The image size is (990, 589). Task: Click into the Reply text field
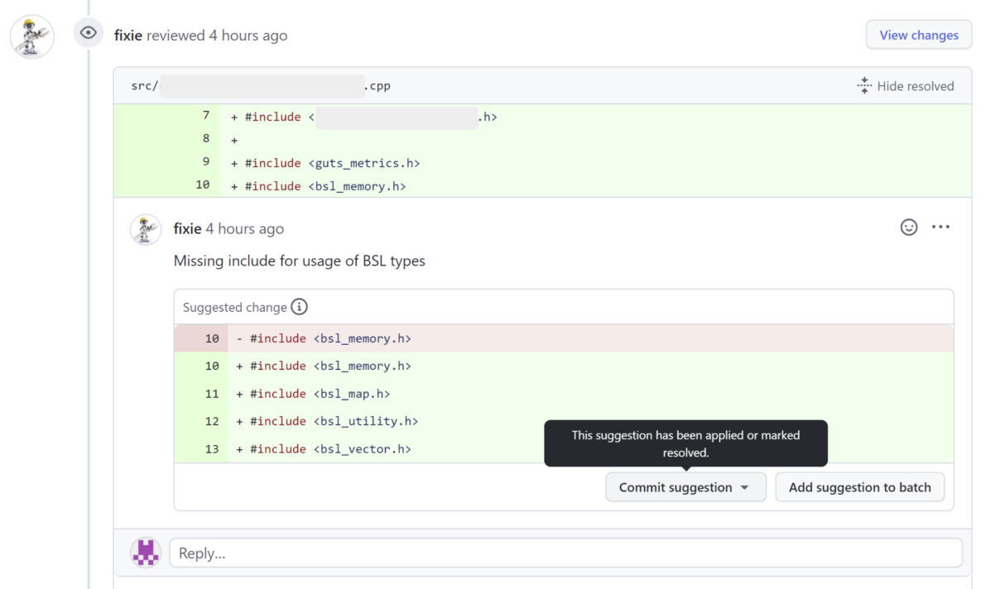565,553
